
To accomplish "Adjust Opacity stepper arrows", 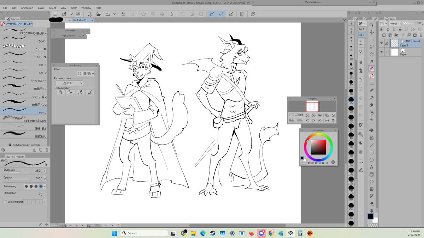I will 41,178.
